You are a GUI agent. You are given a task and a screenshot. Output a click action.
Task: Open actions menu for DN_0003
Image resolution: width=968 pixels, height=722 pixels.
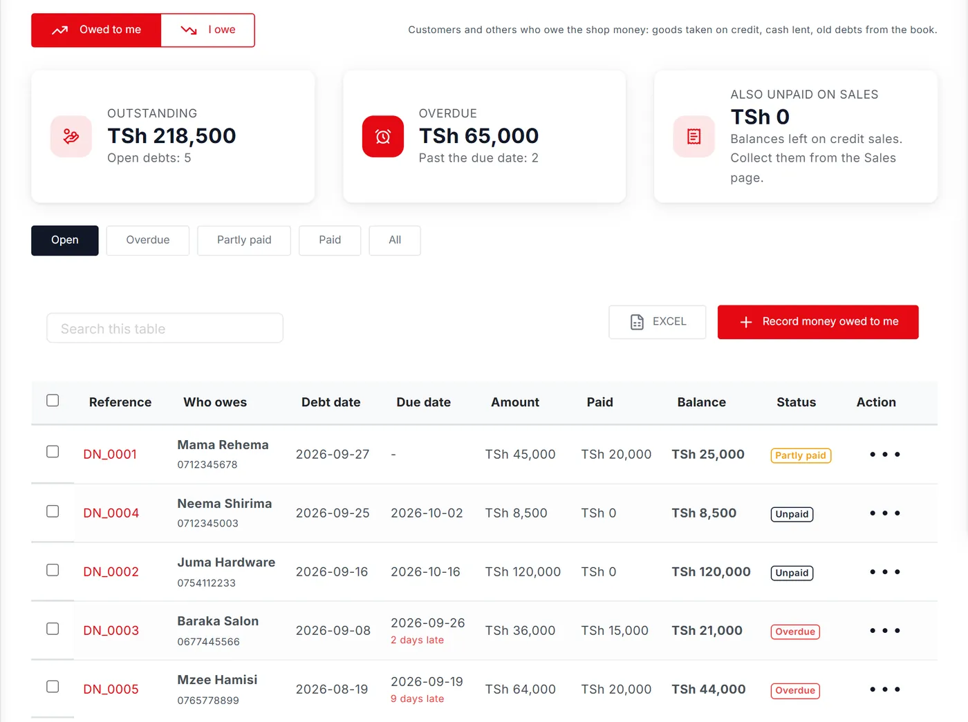pos(885,631)
